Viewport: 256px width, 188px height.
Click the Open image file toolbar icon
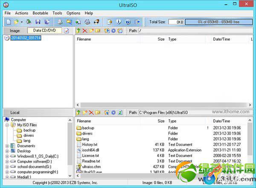coord(16,22)
